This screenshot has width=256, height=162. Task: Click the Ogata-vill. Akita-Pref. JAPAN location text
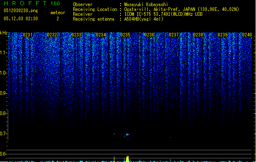pyautogui.click(x=182, y=9)
